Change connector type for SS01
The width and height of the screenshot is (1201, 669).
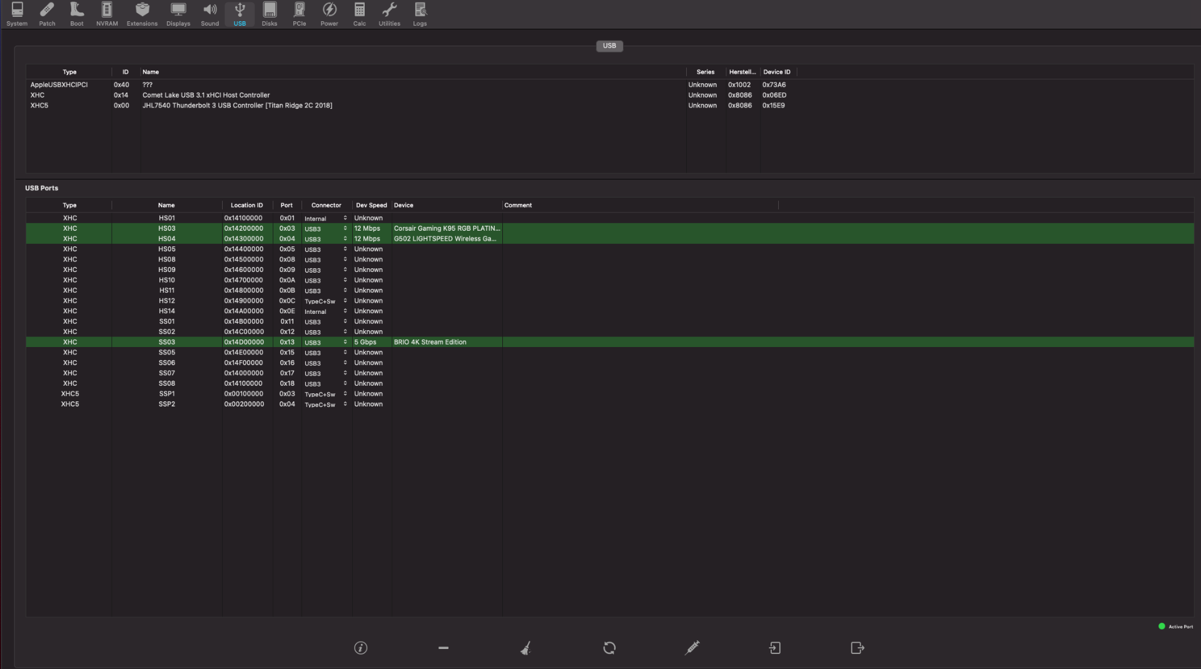325,322
